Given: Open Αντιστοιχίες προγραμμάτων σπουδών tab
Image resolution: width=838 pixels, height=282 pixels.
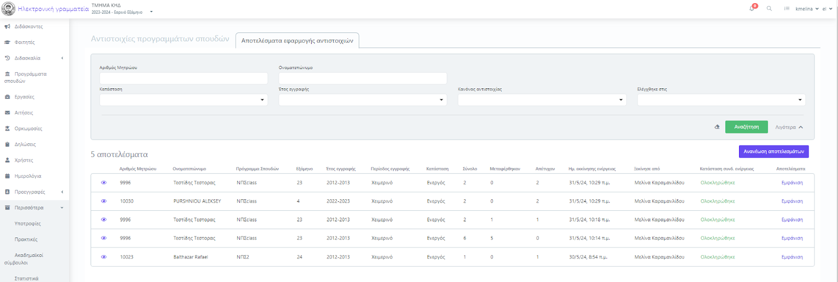Looking at the screenshot, I should [x=160, y=39].
